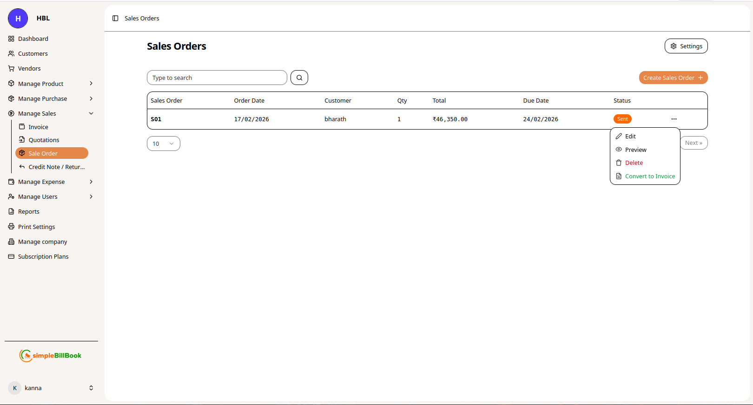Open Reports in the sidebar
Screen dimensions: 753x405
click(28, 211)
